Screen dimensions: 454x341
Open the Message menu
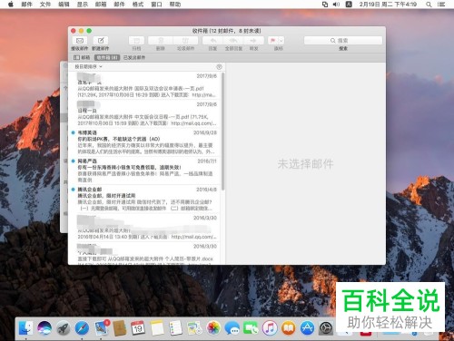point(119,5)
